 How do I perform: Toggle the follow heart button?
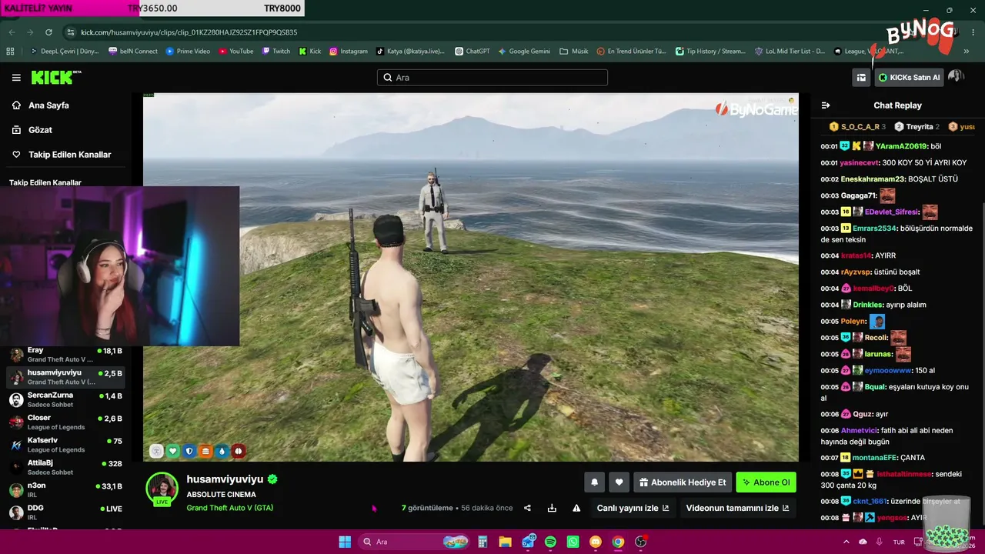coord(619,482)
